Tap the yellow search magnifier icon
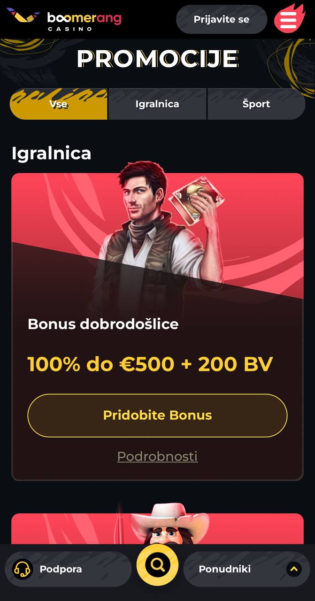 pos(157,565)
